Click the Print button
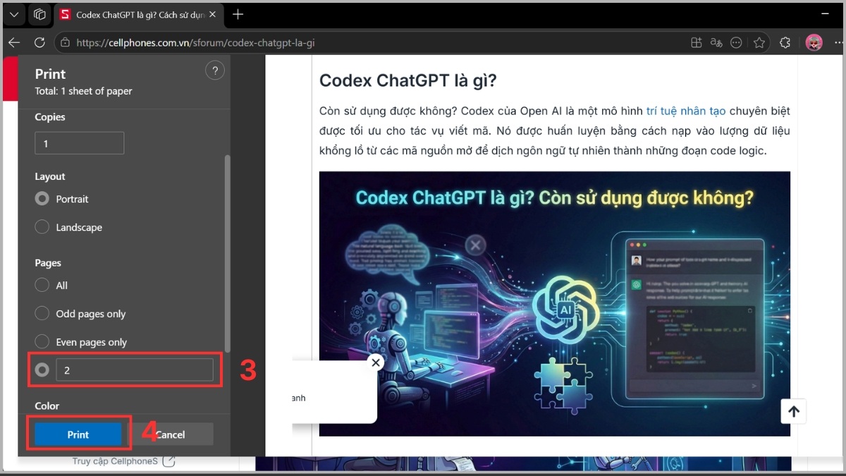This screenshot has height=476, width=846. pos(78,434)
